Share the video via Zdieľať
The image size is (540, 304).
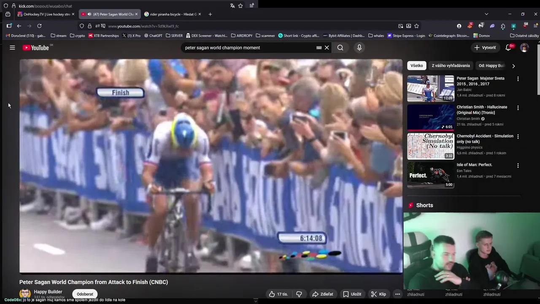click(x=322, y=294)
